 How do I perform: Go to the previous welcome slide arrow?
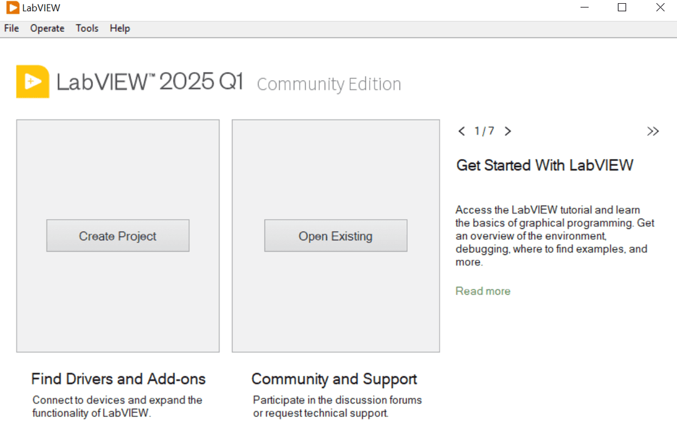pyautogui.click(x=462, y=131)
